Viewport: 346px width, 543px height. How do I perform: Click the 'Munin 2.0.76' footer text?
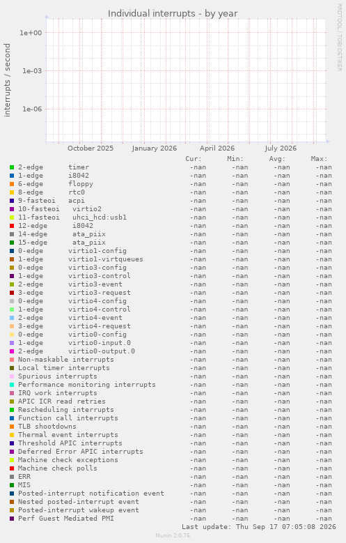173,535
